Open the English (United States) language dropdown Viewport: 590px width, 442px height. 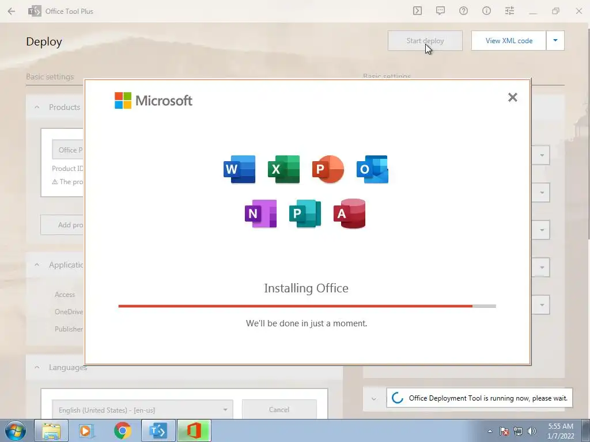[142, 410]
